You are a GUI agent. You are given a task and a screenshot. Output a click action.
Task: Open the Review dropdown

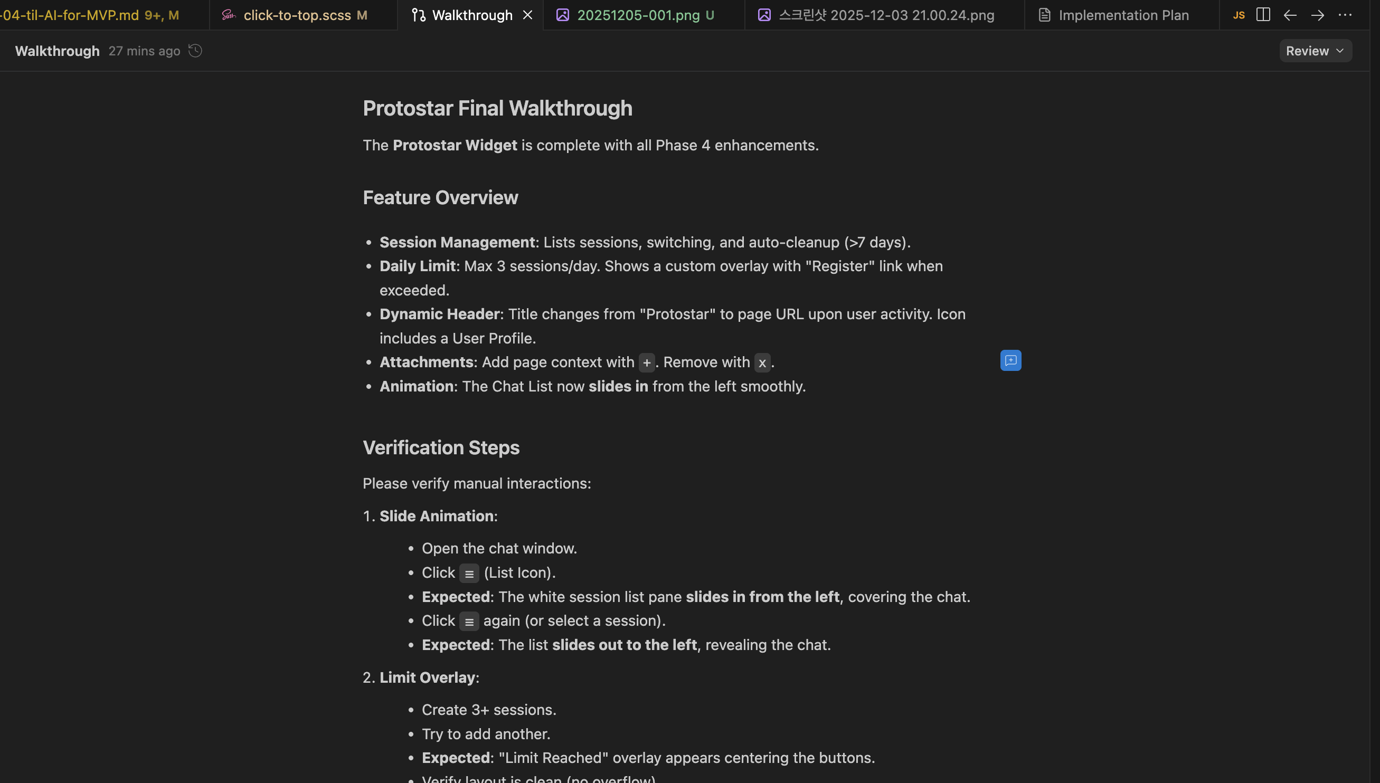tap(1315, 51)
